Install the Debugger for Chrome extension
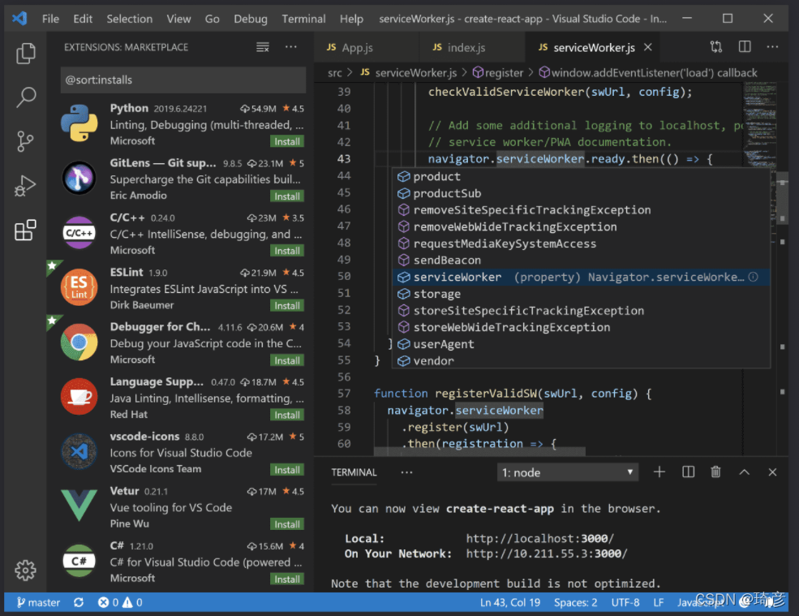This screenshot has width=799, height=616. [287, 360]
